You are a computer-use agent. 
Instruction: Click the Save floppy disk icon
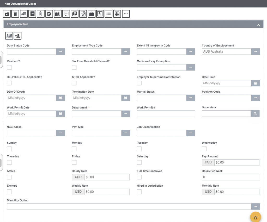[x=7, y=14]
